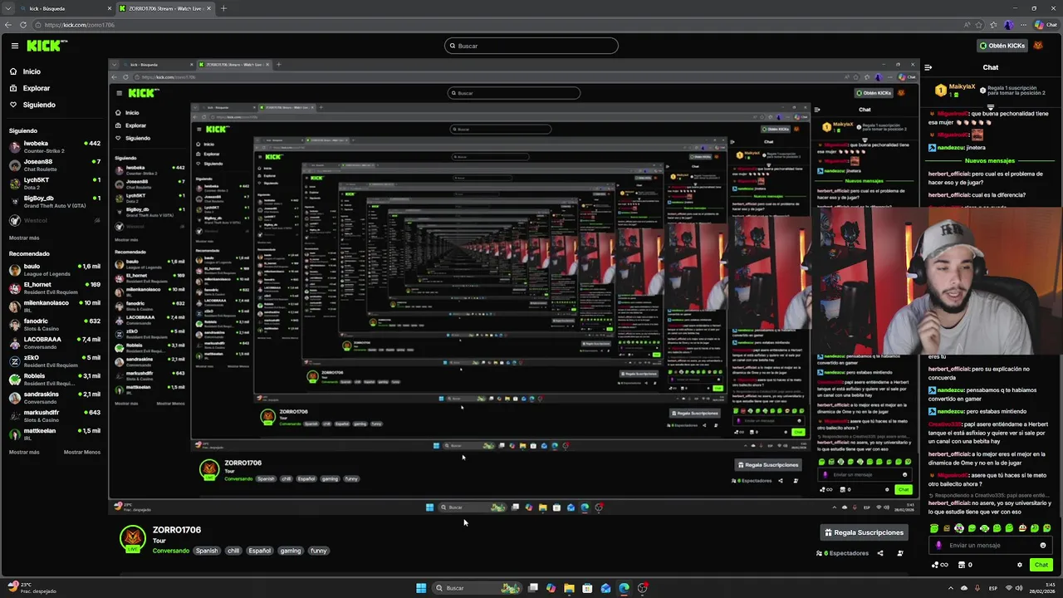
Task: Open recommended channel fanodric
Action: (54, 324)
